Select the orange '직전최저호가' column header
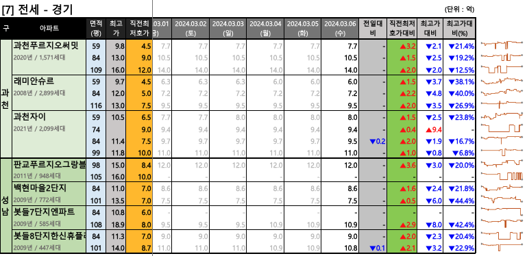Image resolution: width=527 pixels, height=256 pixels. coord(139,28)
